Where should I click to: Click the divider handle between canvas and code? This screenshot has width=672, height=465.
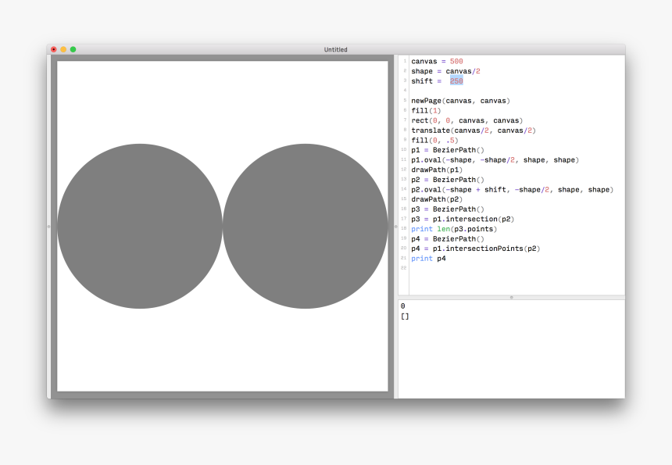click(x=395, y=226)
